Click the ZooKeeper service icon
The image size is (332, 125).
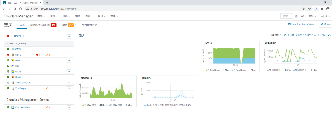(x=13, y=88)
